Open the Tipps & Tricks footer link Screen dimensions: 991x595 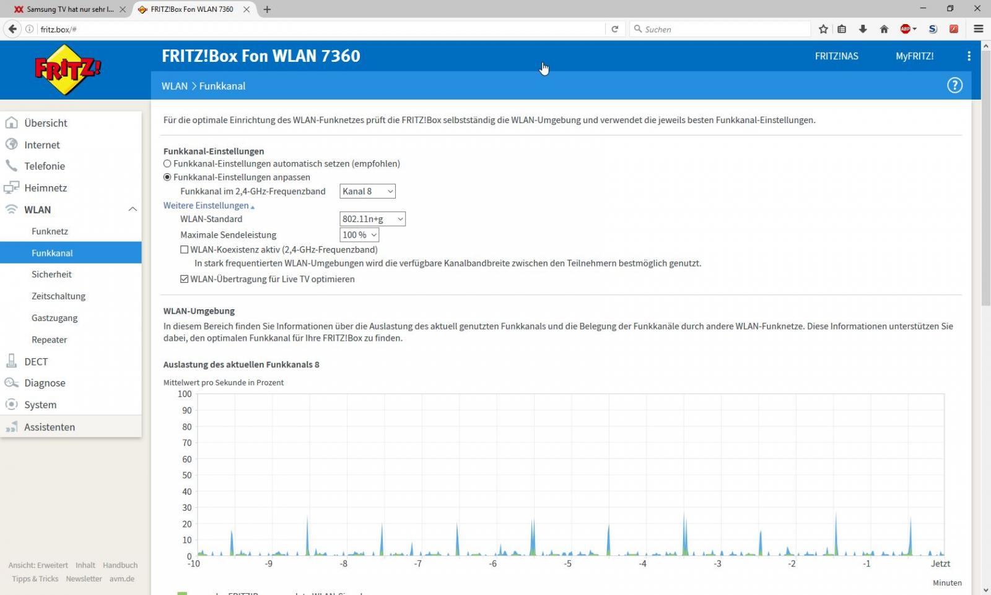click(35, 579)
